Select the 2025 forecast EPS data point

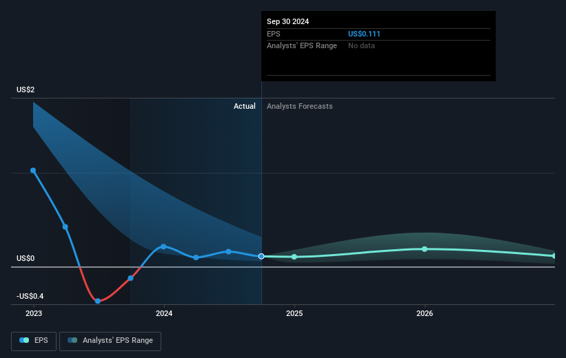point(294,257)
